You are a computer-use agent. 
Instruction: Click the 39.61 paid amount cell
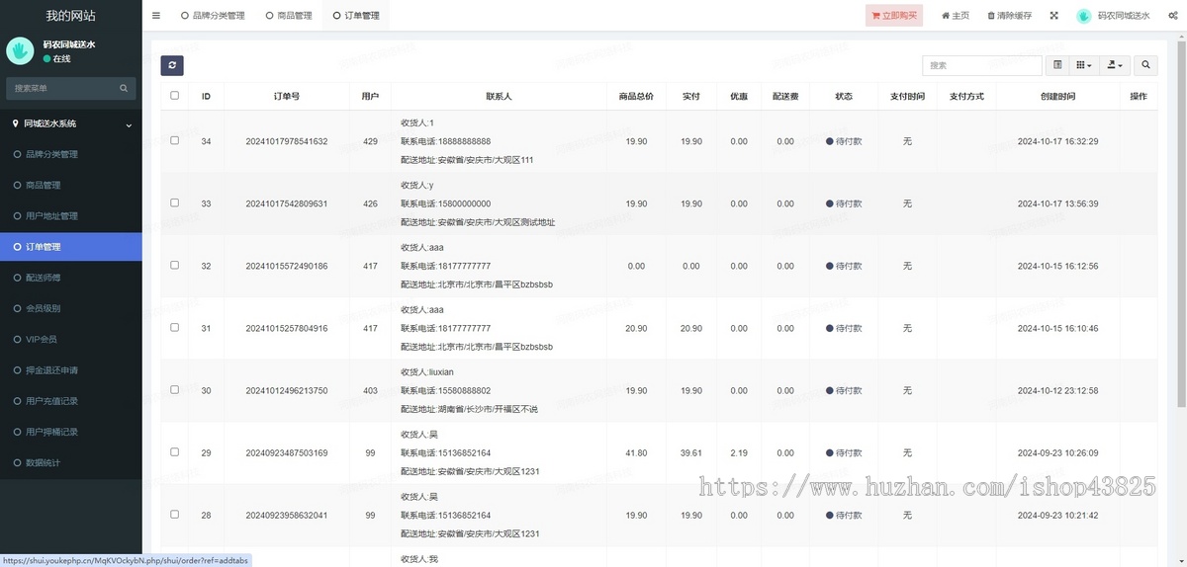(x=691, y=452)
